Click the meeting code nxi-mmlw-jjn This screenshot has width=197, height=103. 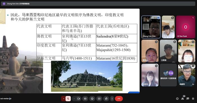coord(6,99)
